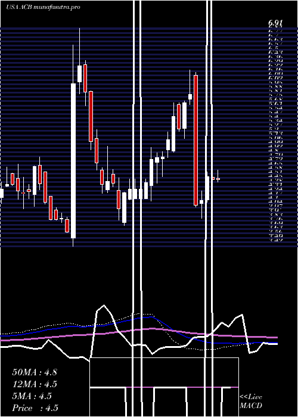Click the '5MA : 4.5' label

click(x=32, y=396)
